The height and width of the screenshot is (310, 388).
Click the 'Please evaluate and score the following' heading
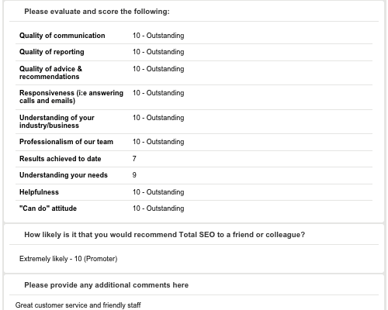coord(97,12)
